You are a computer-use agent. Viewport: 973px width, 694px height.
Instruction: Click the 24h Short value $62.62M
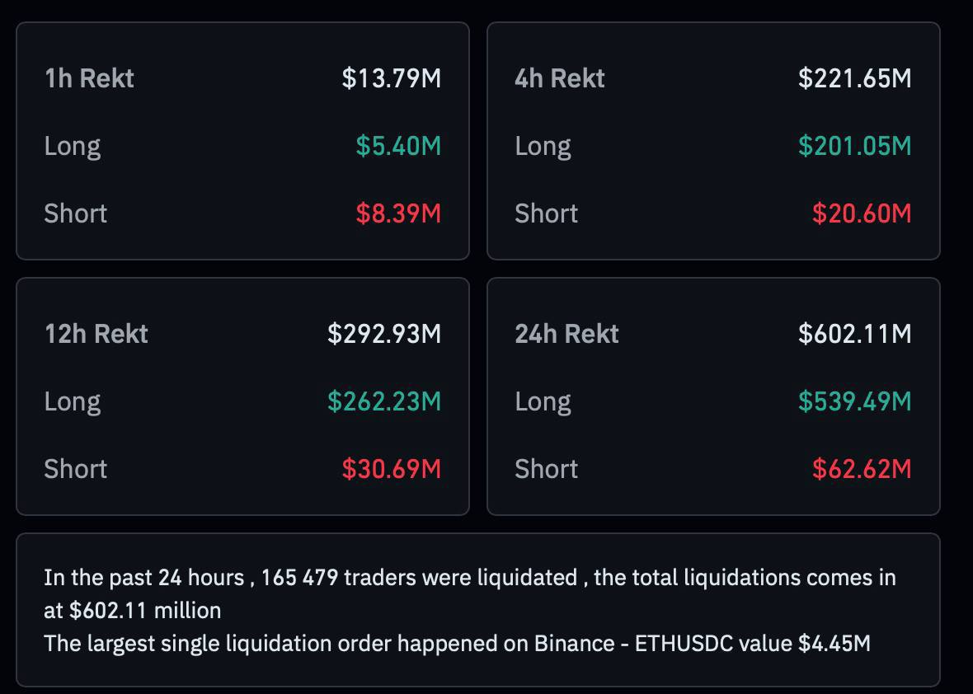(x=862, y=469)
